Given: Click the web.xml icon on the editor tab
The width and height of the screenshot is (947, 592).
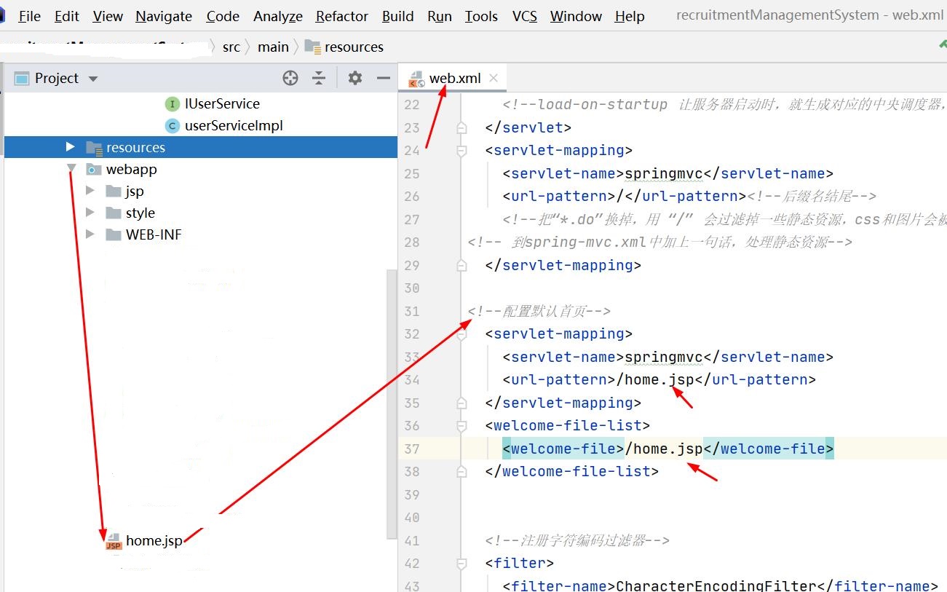Looking at the screenshot, I should (416, 77).
